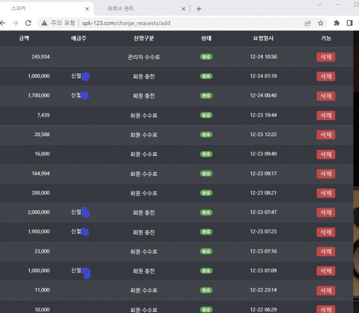The width and height of the screenshot is (359, 313).
Task: Click the forward navigation arrow
Action: click(x=15, y=23)
